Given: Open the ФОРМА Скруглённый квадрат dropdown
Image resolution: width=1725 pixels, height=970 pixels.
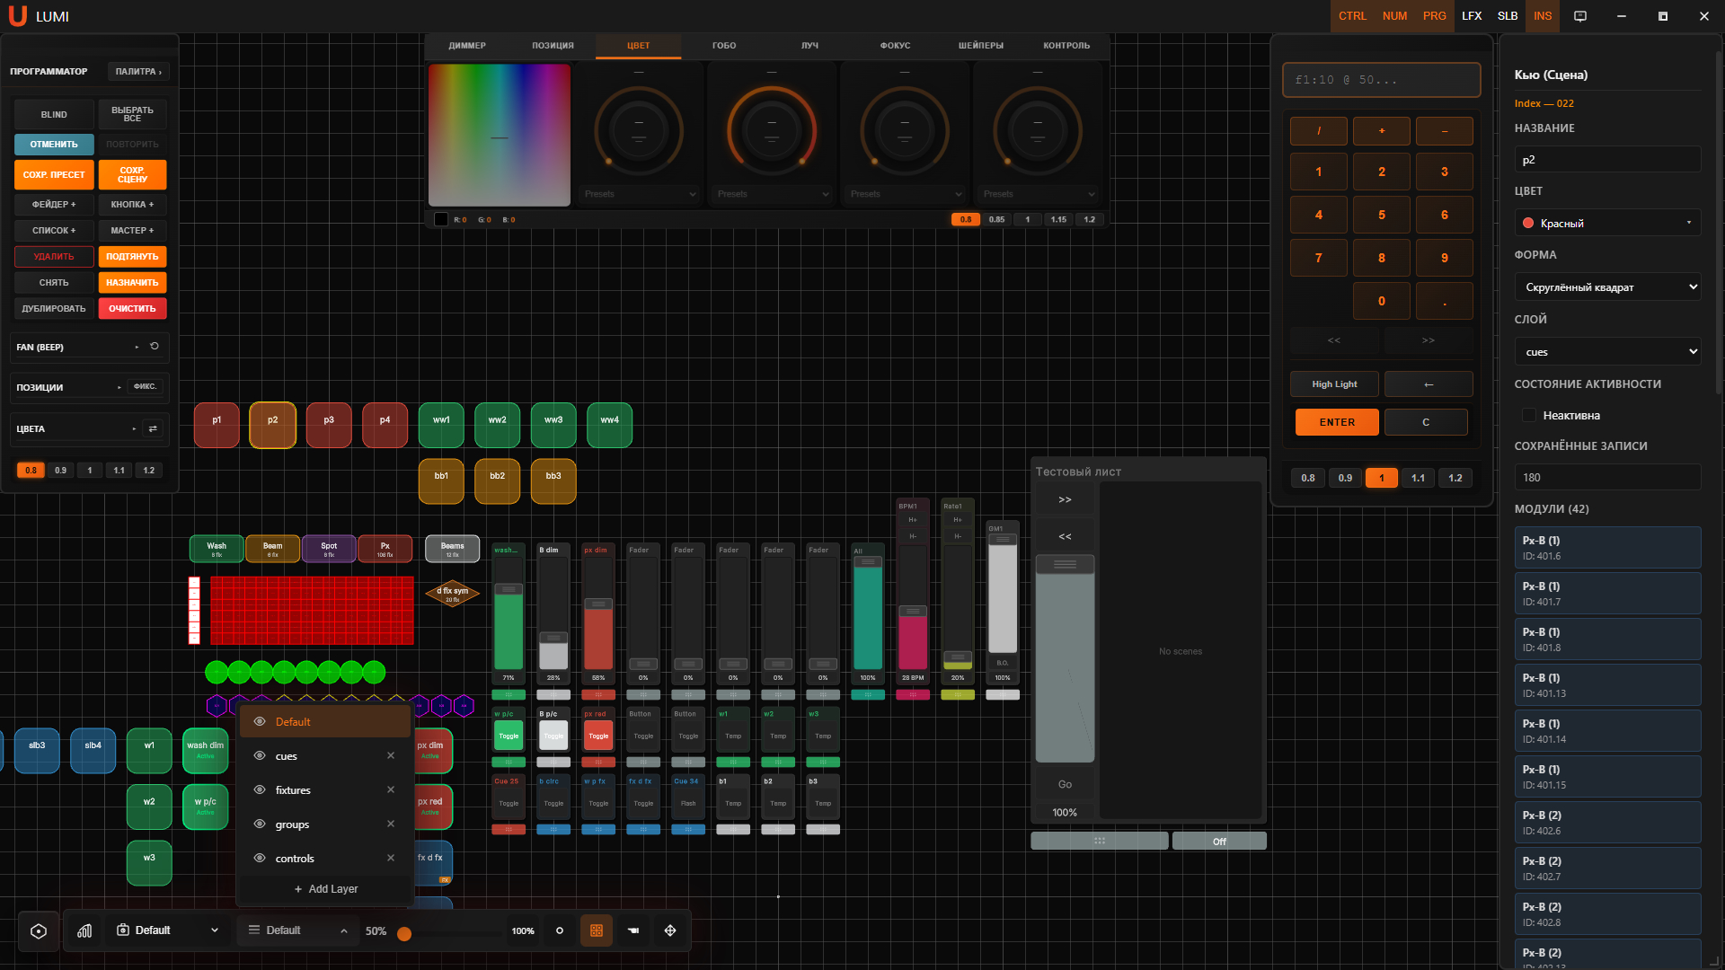Looking at the screenshot, I should (x=1607, y=287).
